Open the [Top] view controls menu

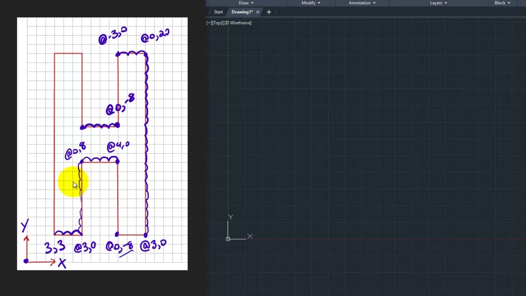tap(217, 23)
